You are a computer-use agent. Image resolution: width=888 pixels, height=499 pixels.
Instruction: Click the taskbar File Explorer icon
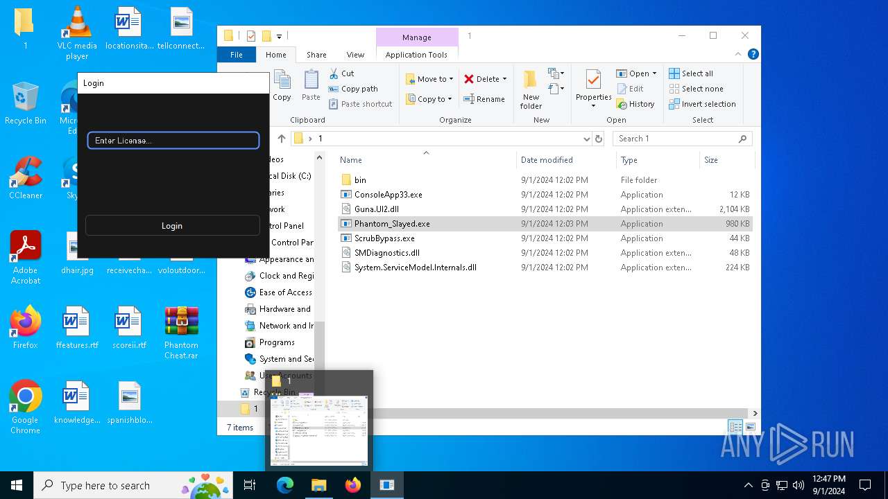click(318, 485)
